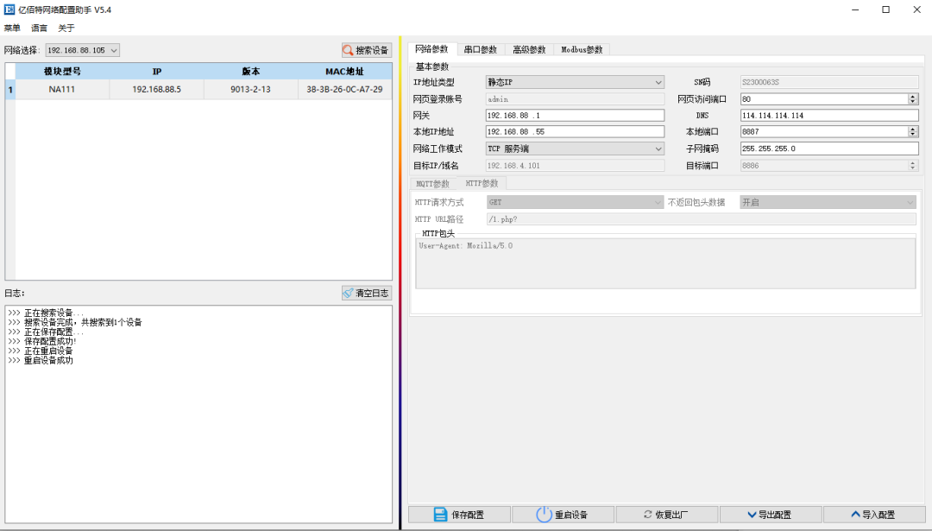This screenshot has height=531, width=932.
Task: Click the magnifier icon to search devices
Action: tap(348, 49)
